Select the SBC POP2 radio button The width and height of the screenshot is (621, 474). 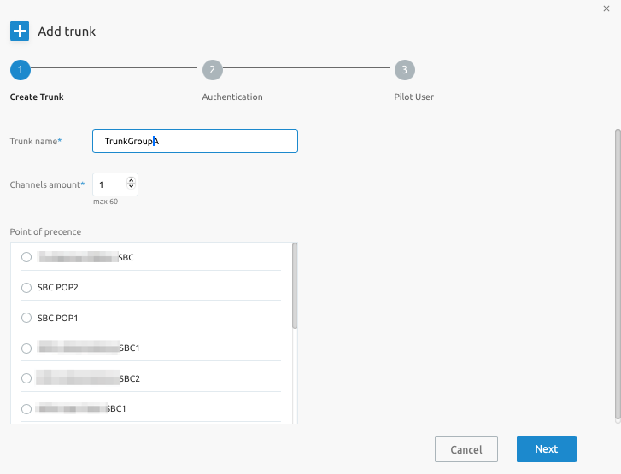click(x=26, y=288)
